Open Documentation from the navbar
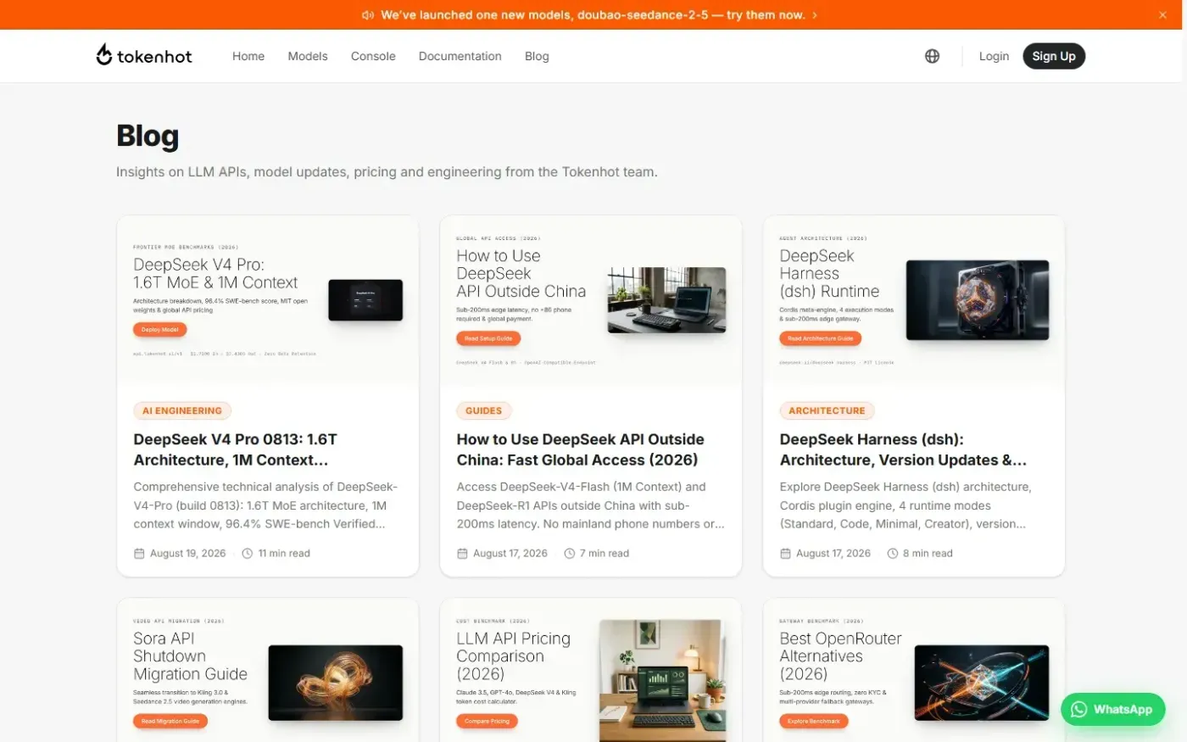This screenshot has width=1187, height=742. click(460, 56)
